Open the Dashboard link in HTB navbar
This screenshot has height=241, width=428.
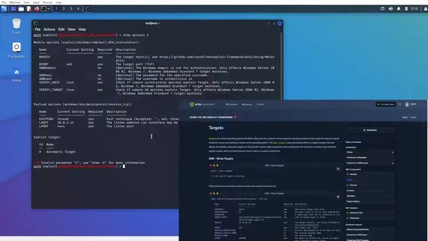tap(232, 104)
